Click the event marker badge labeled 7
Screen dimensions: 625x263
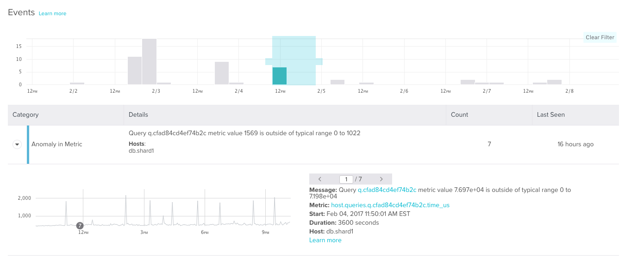[x=80, y=226]
